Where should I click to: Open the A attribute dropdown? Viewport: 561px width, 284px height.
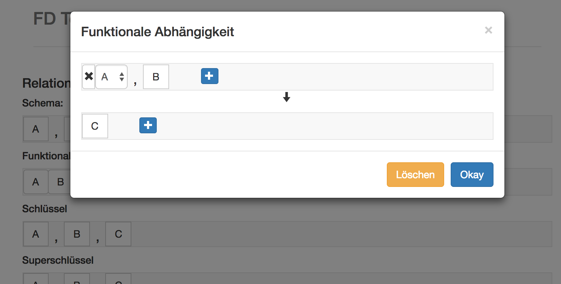point(111,77)
